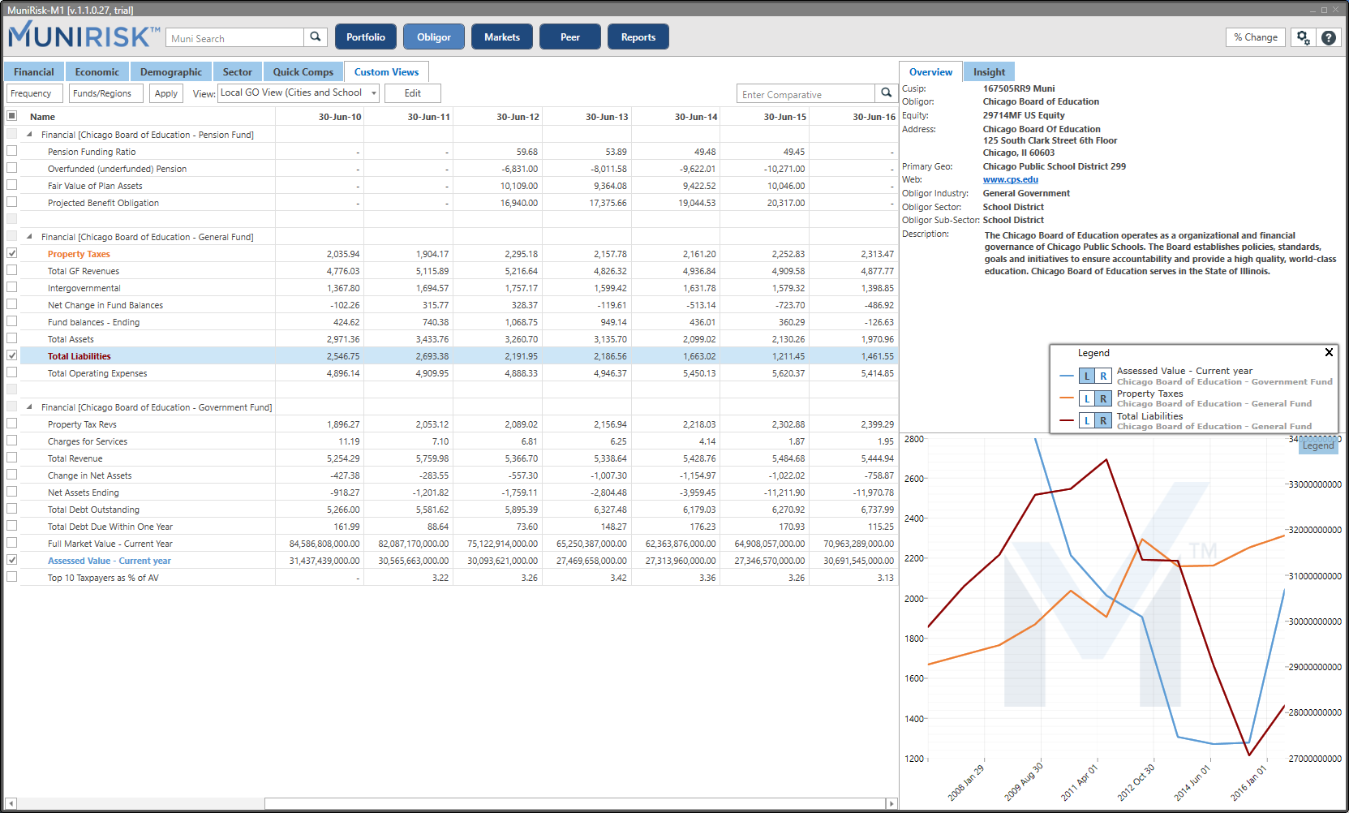Click blue Assessed Value legend line swatch
Screen dimensions: 1349x813
(1067, 376)
